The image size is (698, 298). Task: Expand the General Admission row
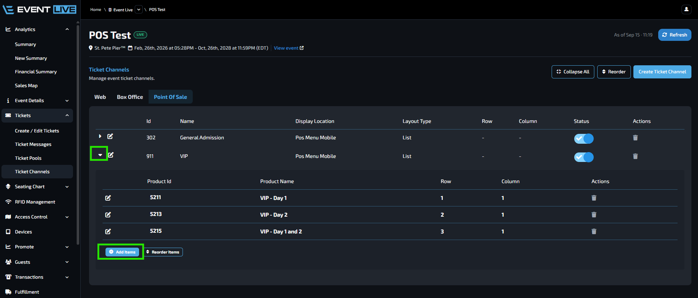tap(100, 136)
